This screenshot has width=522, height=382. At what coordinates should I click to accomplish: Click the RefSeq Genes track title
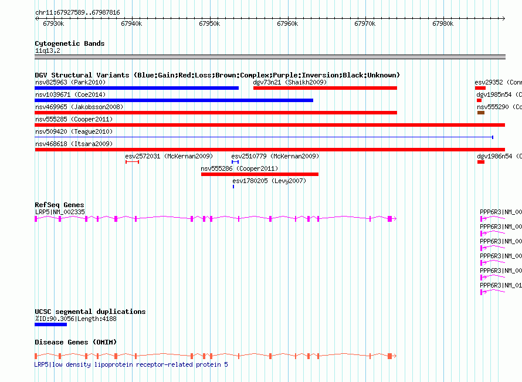click(x=59, y=205)
